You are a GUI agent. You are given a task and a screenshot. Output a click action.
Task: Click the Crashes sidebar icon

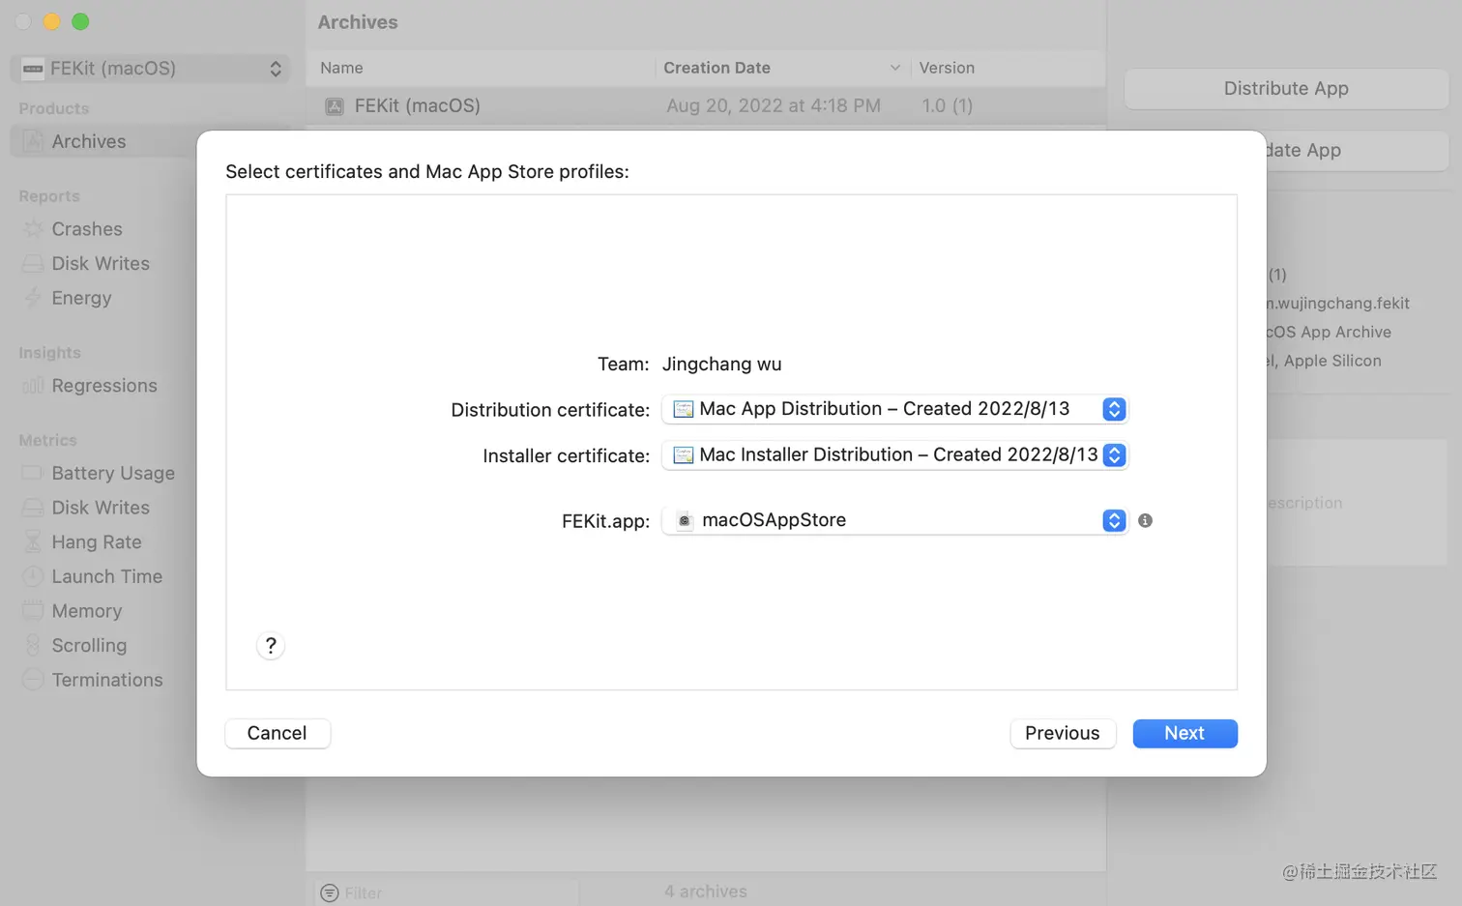[x=33, y=229]
